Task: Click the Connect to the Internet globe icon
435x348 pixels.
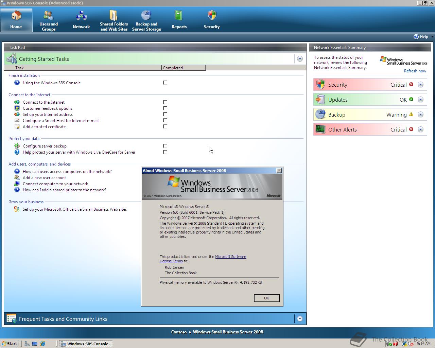Action: (x=17, y=102)
